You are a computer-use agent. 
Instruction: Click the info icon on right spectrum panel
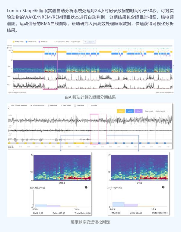tap(163, 187)
